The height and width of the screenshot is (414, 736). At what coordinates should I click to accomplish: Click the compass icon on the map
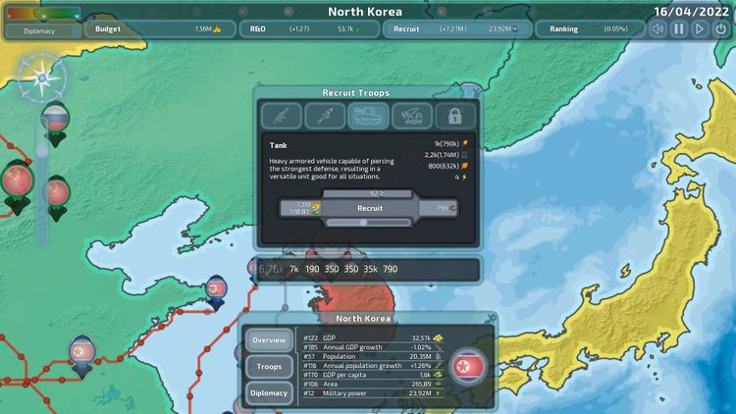(42, 77)
